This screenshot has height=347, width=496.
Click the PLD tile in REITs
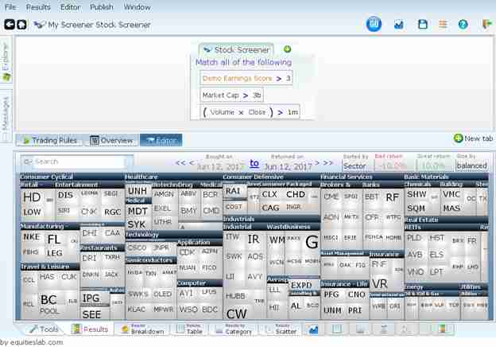coord(414,238)
